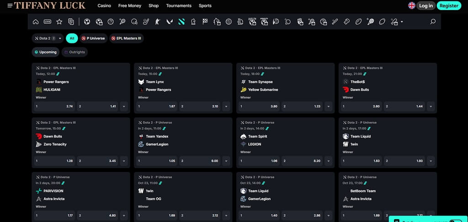Select the American football helmet icon
Image resolution: width=468 pixels, height=222 pixels.
point(134,21)
